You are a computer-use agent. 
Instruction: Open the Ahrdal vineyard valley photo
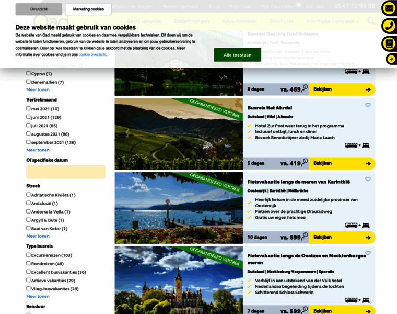coord(179,134)
